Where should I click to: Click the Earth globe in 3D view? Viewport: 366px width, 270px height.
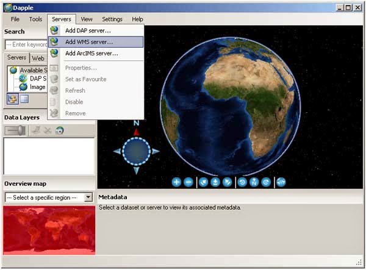point(231,107)
